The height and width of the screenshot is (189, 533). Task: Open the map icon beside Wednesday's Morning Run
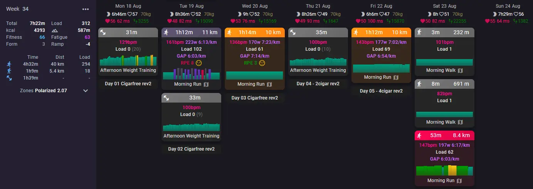pos(269,84)
